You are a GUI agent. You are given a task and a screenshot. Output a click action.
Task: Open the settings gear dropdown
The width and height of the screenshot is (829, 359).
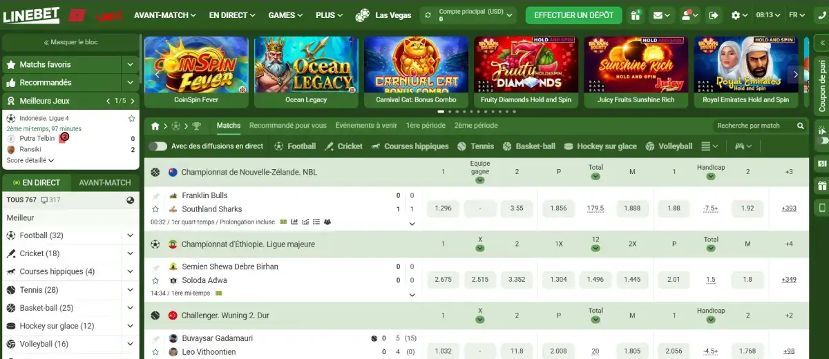[x=740, y=15]
